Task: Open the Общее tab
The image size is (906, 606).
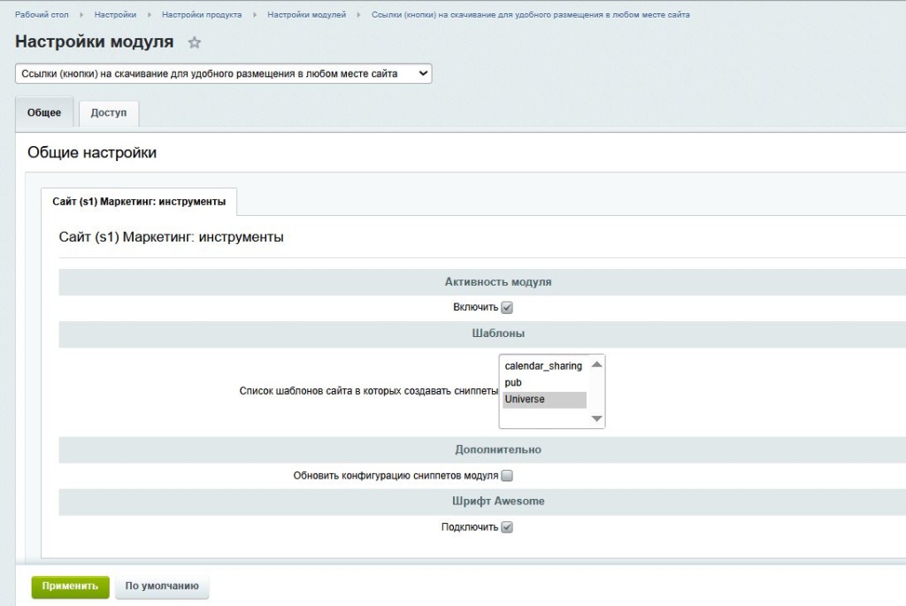Action: pyautogui.click(x=44, y=112)
